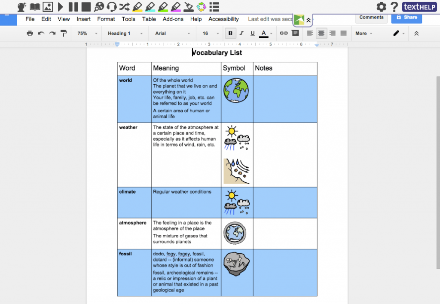Open the font size 16 dropdown
Screen dimensions: 440x304
(x=211, y=34)
